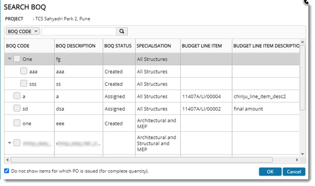Click the vertical scrollbar down arrow

303,154
